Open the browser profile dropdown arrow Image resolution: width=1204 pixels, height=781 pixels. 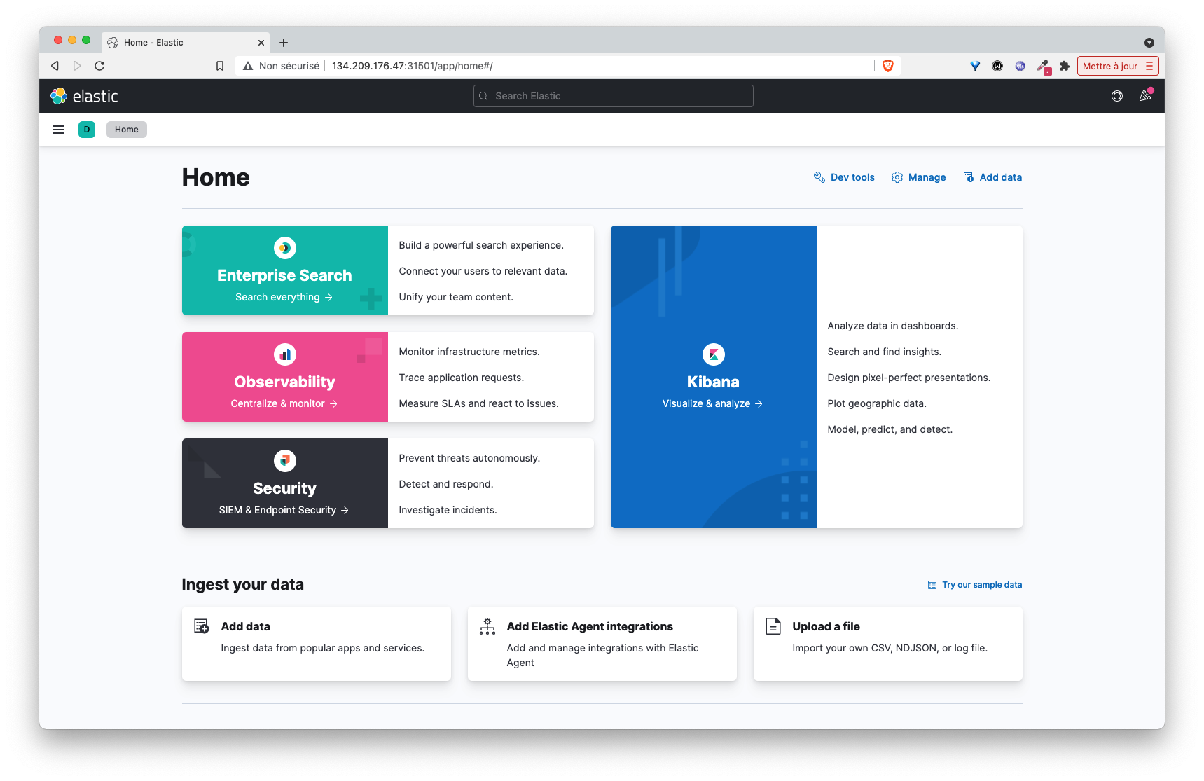point(1149,43)
